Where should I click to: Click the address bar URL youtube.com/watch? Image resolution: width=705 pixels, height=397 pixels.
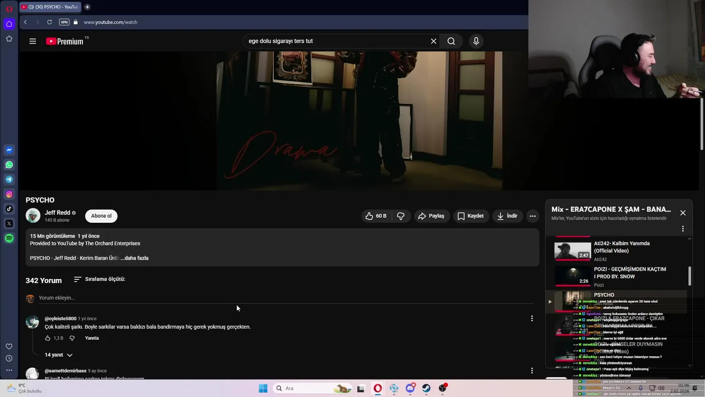111,22
